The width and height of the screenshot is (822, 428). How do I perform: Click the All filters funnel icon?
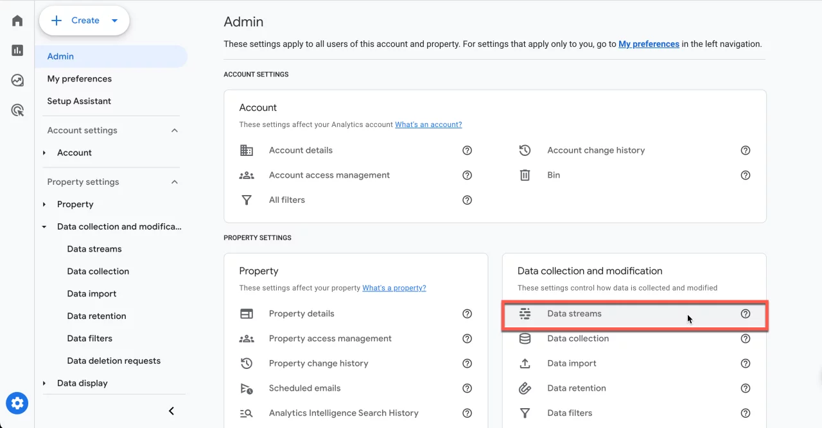click(x=247, y=200)
